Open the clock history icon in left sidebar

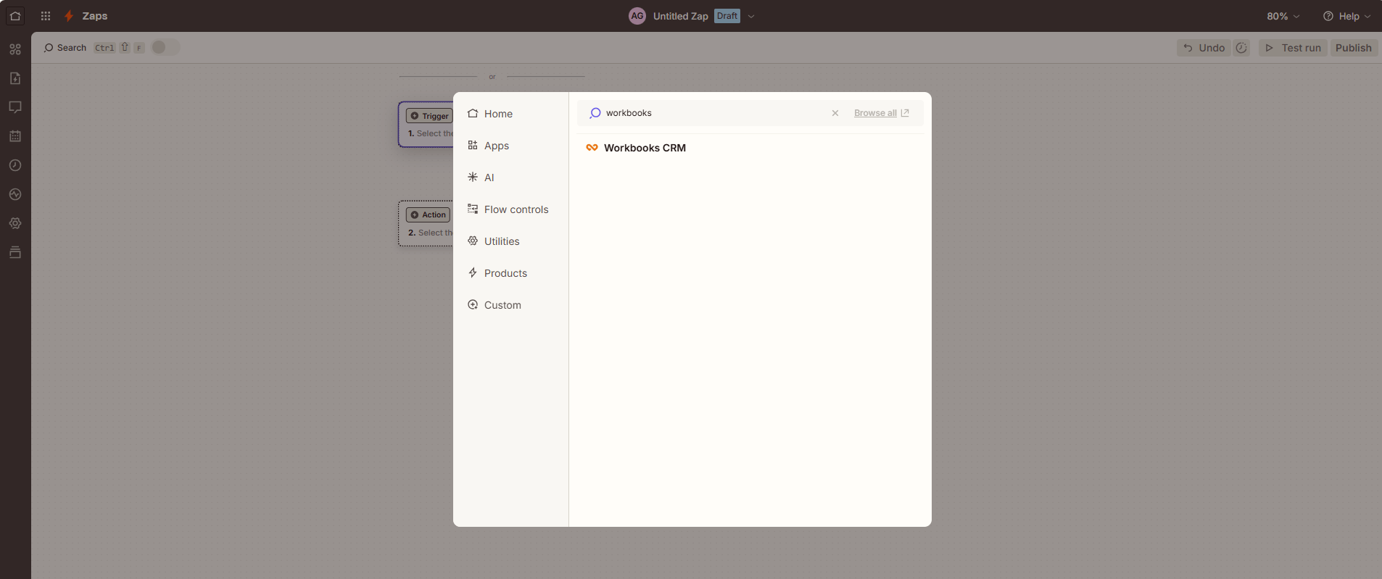(15, 165)
